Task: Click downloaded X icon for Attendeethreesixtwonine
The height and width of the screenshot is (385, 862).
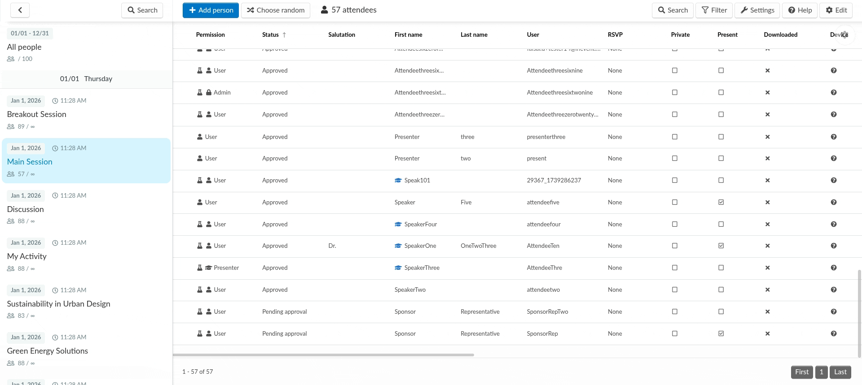Action: 767,92
